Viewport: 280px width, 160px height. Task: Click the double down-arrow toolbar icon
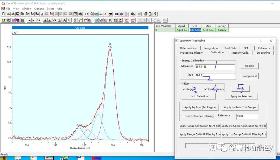click(69, 20)
